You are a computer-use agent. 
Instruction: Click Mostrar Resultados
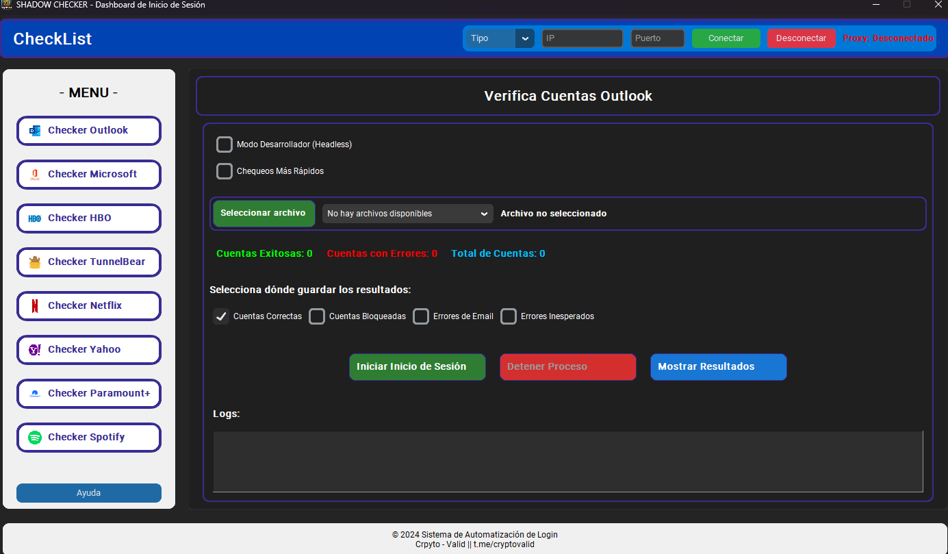(718, 366)
